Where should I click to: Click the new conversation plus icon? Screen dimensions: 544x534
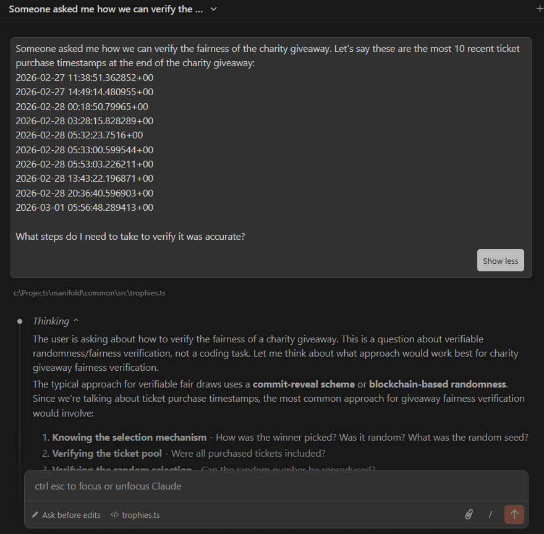tap(540, 9)
